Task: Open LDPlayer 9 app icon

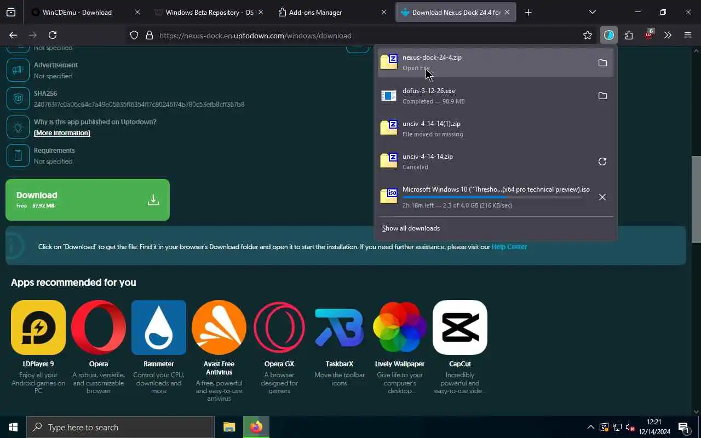Action: click(38, 327)
